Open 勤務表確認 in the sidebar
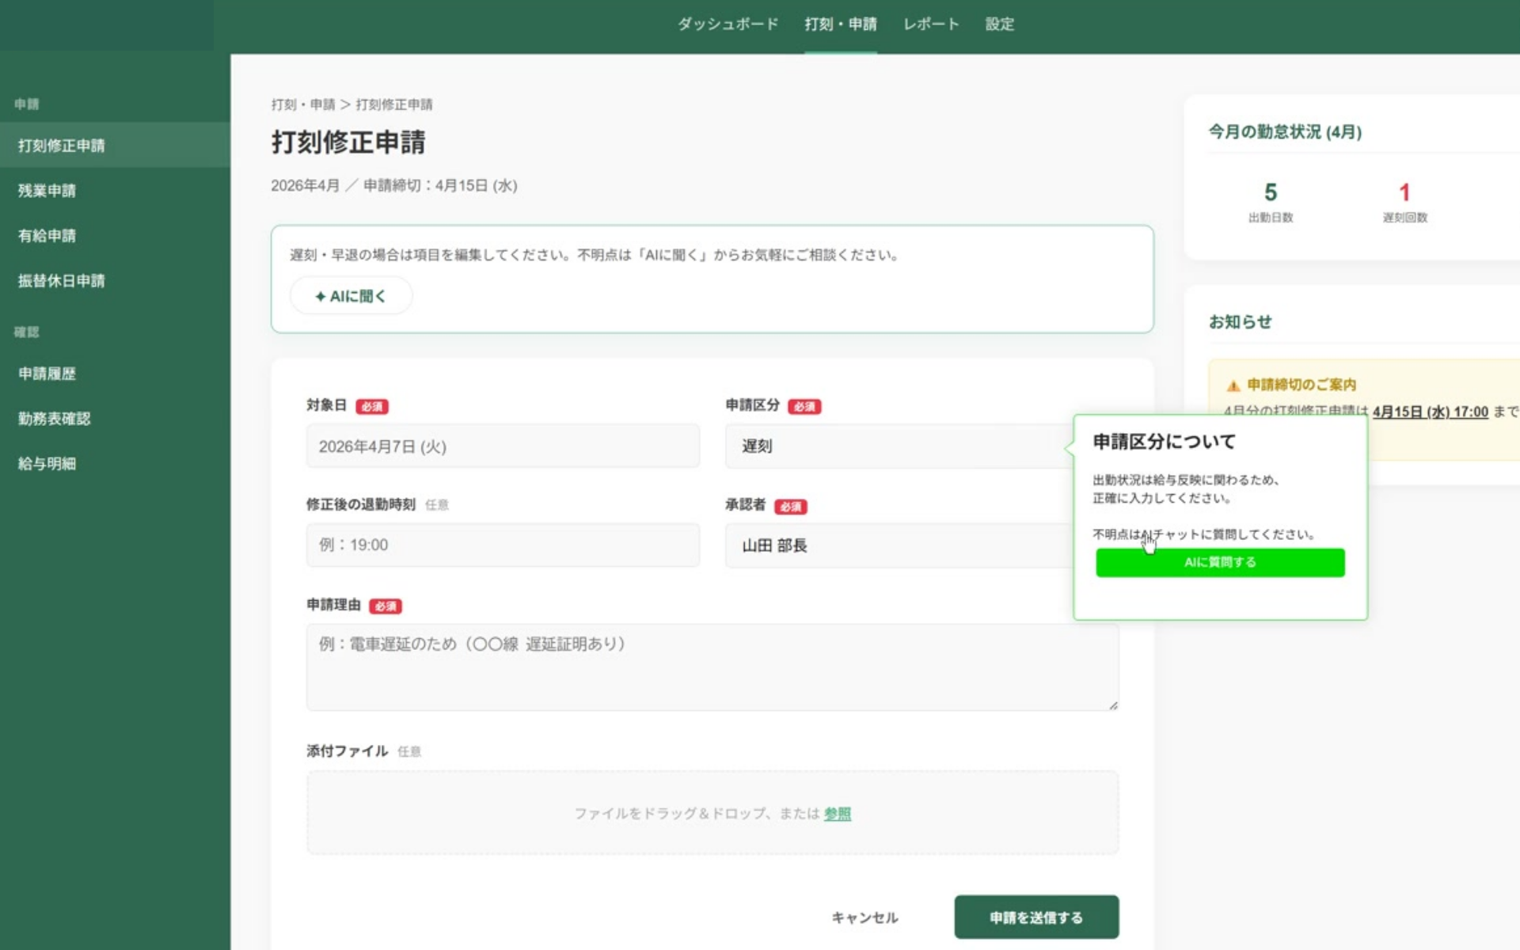This screenshot has height=950, width=1520. [x=55, y=419]
